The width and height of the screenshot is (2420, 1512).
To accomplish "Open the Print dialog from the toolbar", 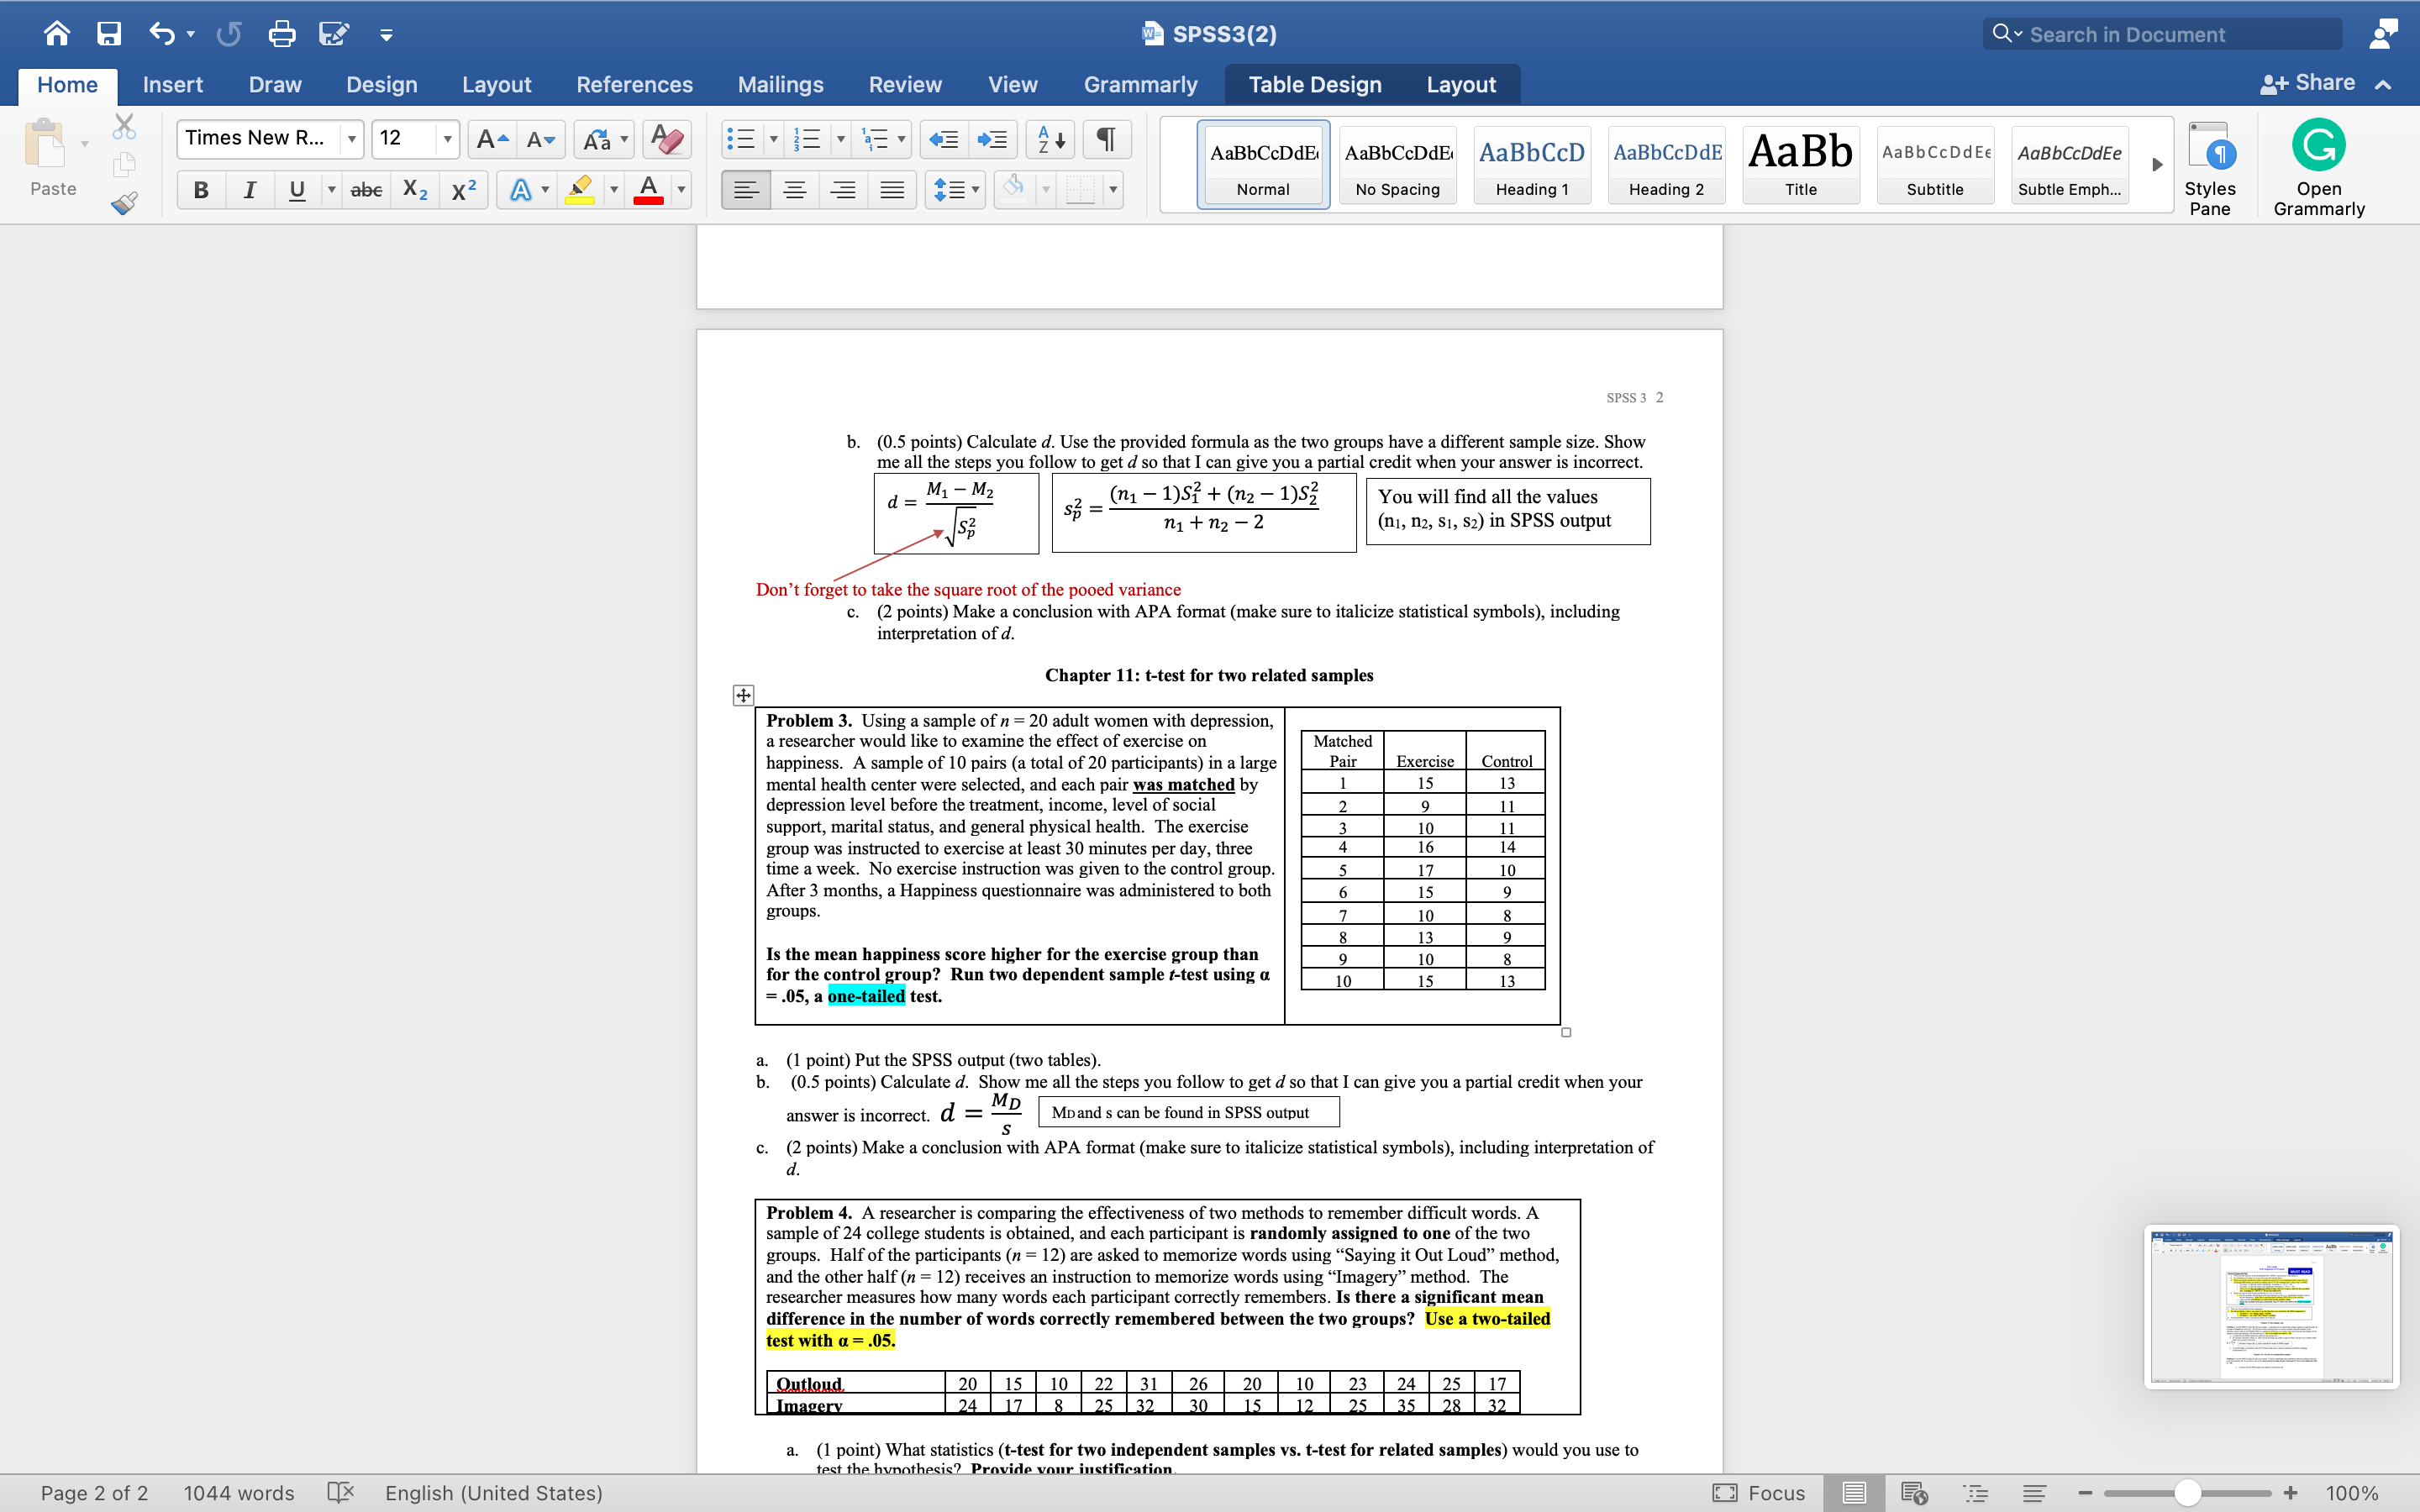I will 281,33.
